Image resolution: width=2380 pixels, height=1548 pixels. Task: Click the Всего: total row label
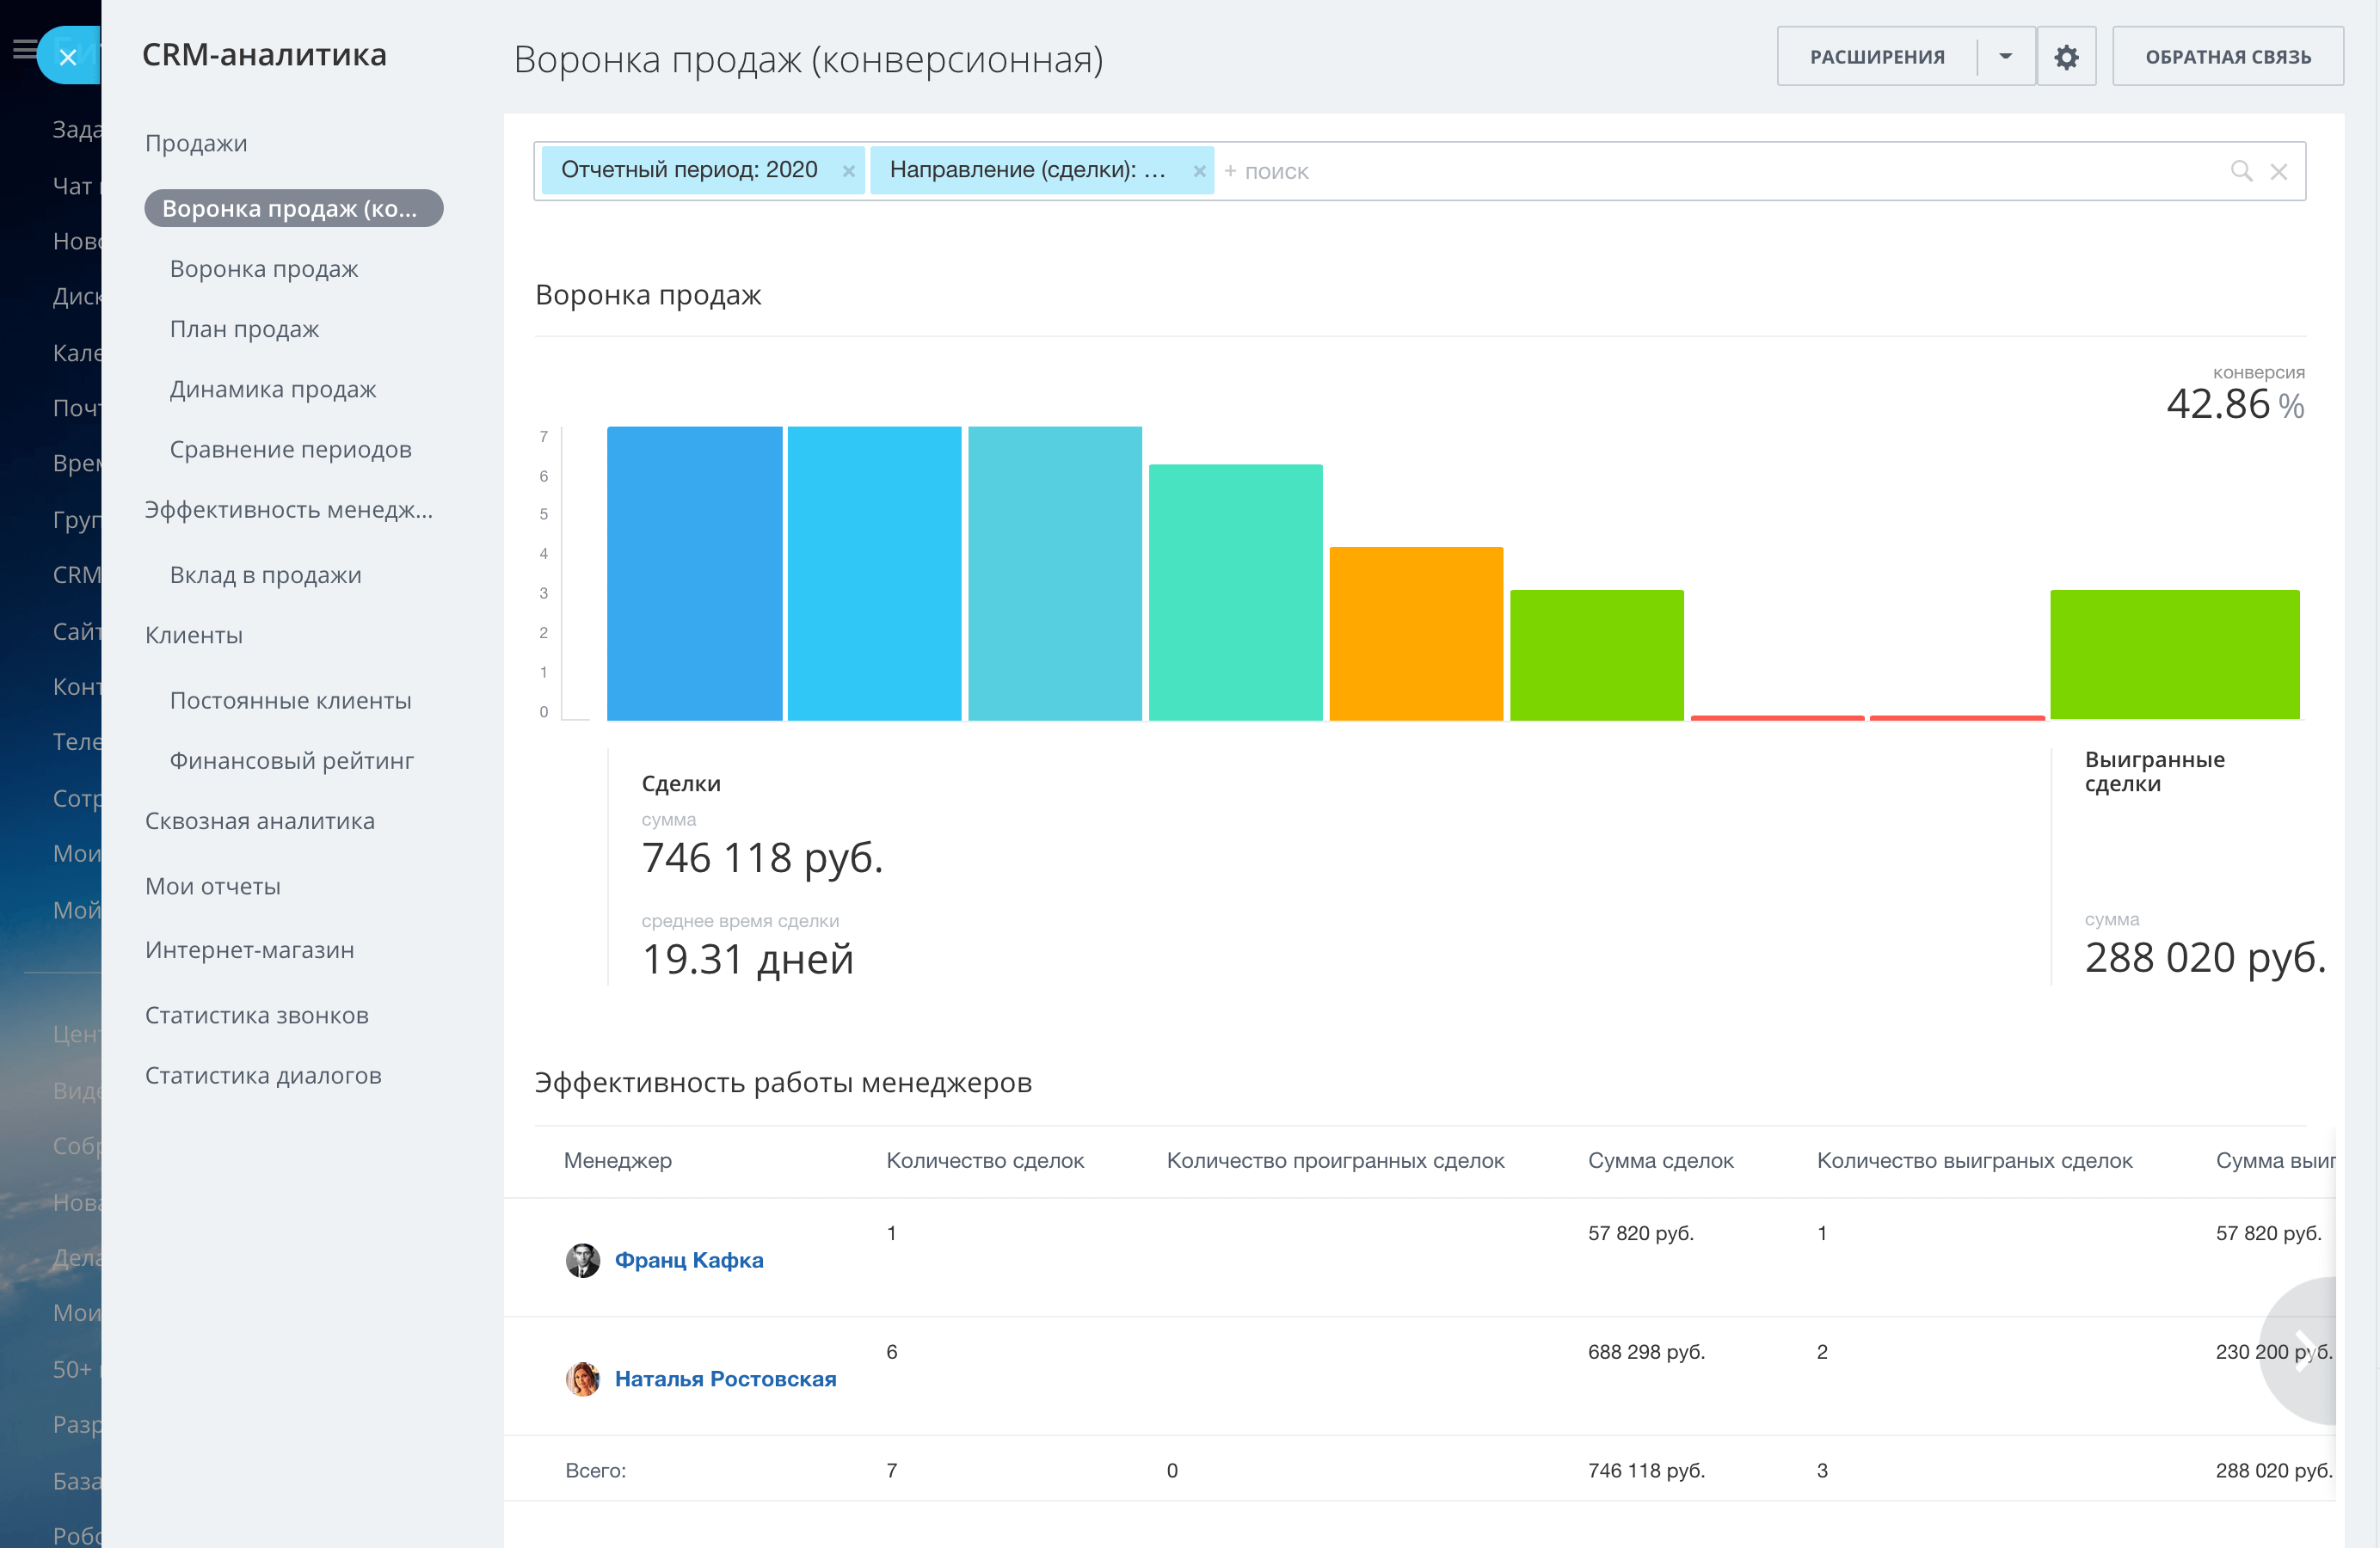pos(596,1470)
